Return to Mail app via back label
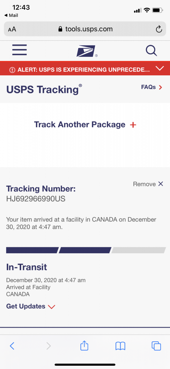Screen dimensions: 170x369 [x=11, y=15]
